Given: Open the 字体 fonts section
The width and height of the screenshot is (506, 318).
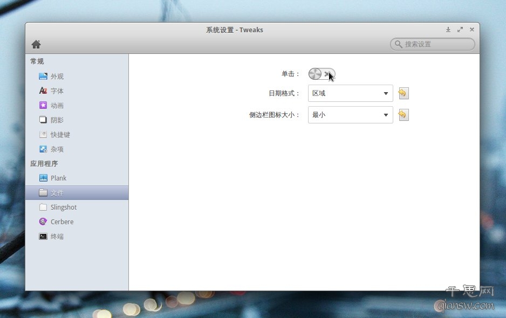Looking at the screenshot, I should coord(77,91).
